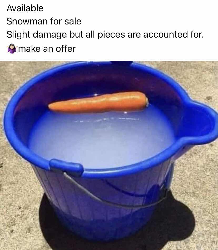Click the front handle clip on bucket rim

pyautogui.click(x=66, y=167)
